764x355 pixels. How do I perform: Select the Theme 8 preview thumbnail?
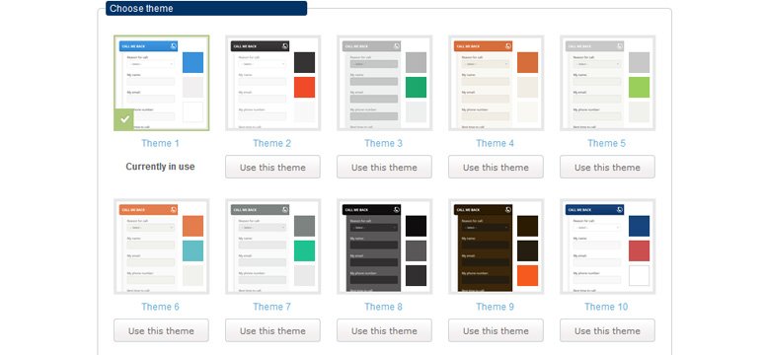[x=384, y=247]
